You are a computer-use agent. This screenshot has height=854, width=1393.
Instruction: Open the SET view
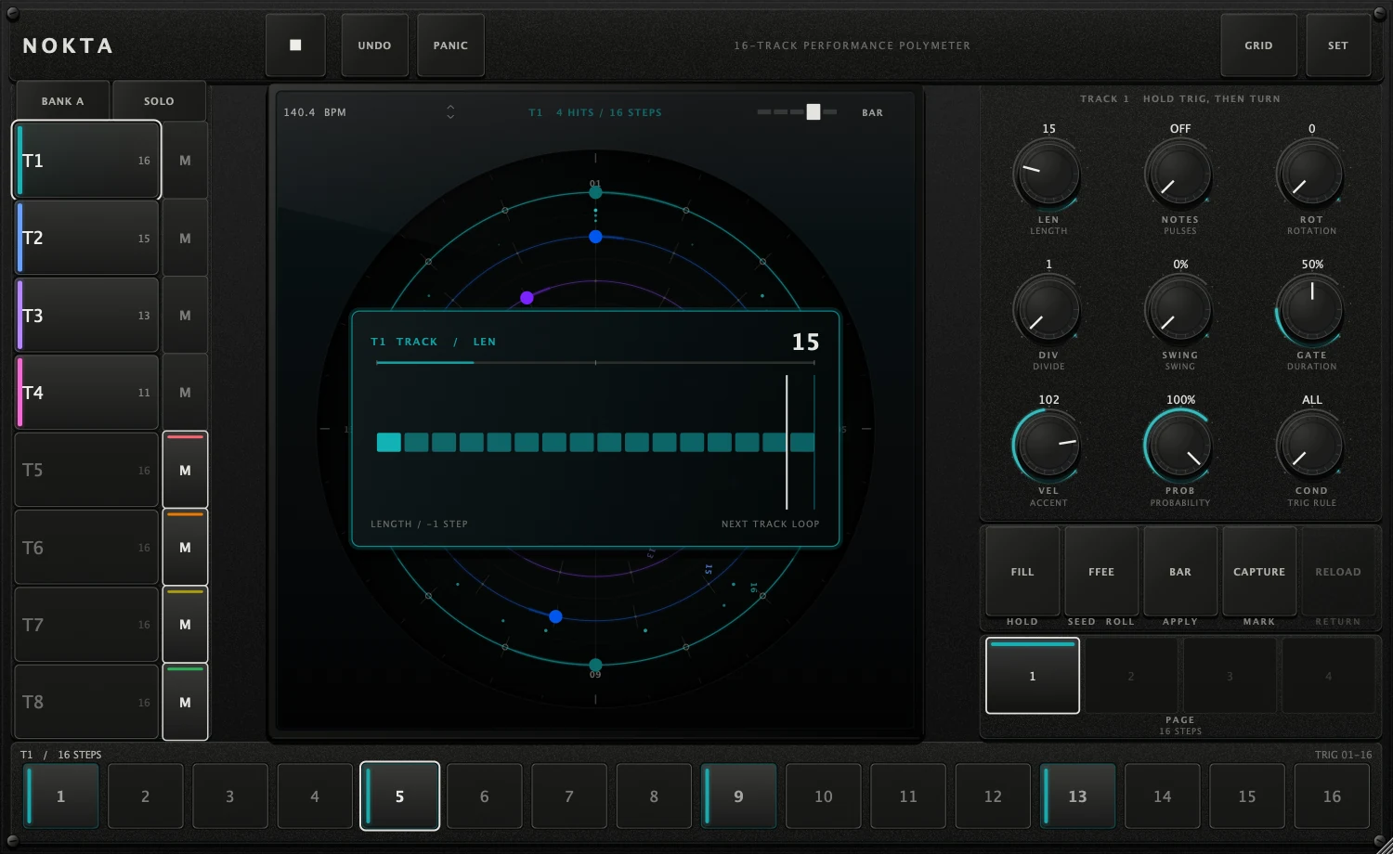pyautogui.click(x=1337, y=45)
